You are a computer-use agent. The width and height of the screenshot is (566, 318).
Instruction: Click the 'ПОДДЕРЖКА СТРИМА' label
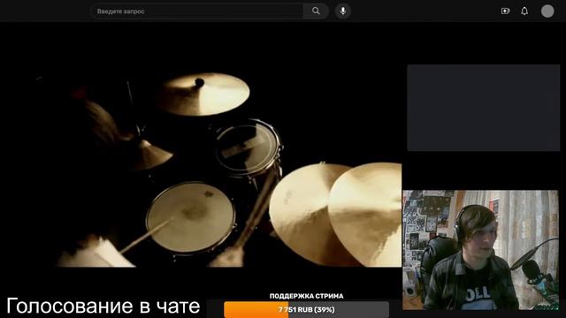pyautogui.click(x=307, y=296)
